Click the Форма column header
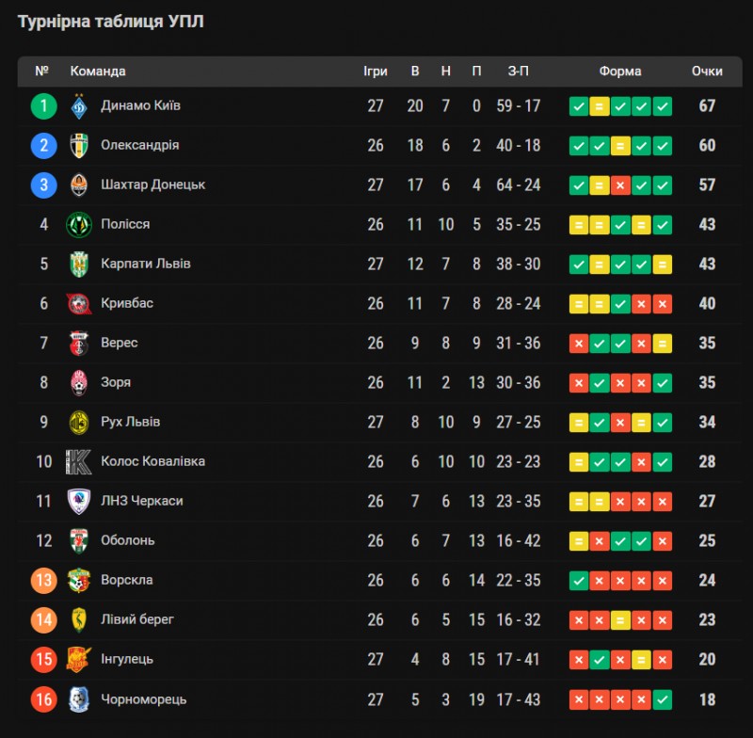This screenshot has height=738, width=753. 620,71
